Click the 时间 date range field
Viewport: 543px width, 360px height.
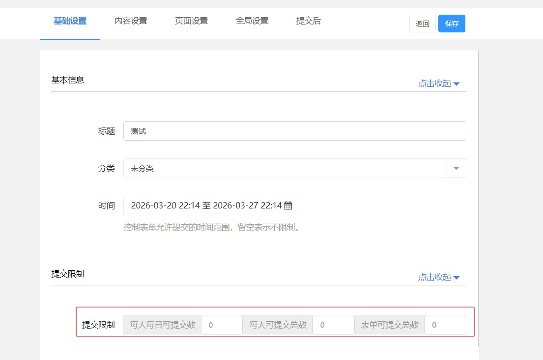(206, 206)
